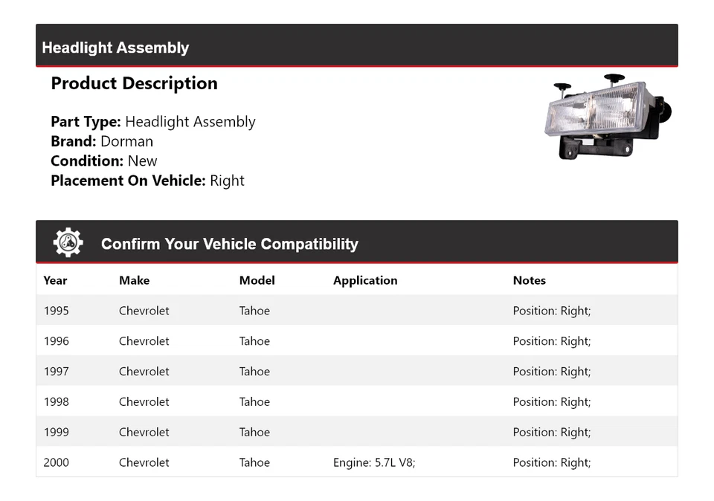Click the gear compatibility icon

point(68,243)
